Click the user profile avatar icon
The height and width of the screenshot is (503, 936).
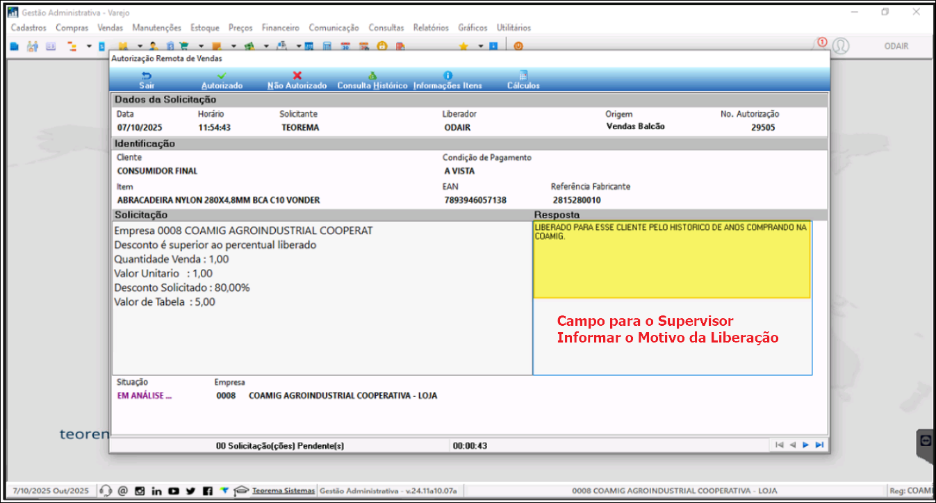tap(841, 46)
